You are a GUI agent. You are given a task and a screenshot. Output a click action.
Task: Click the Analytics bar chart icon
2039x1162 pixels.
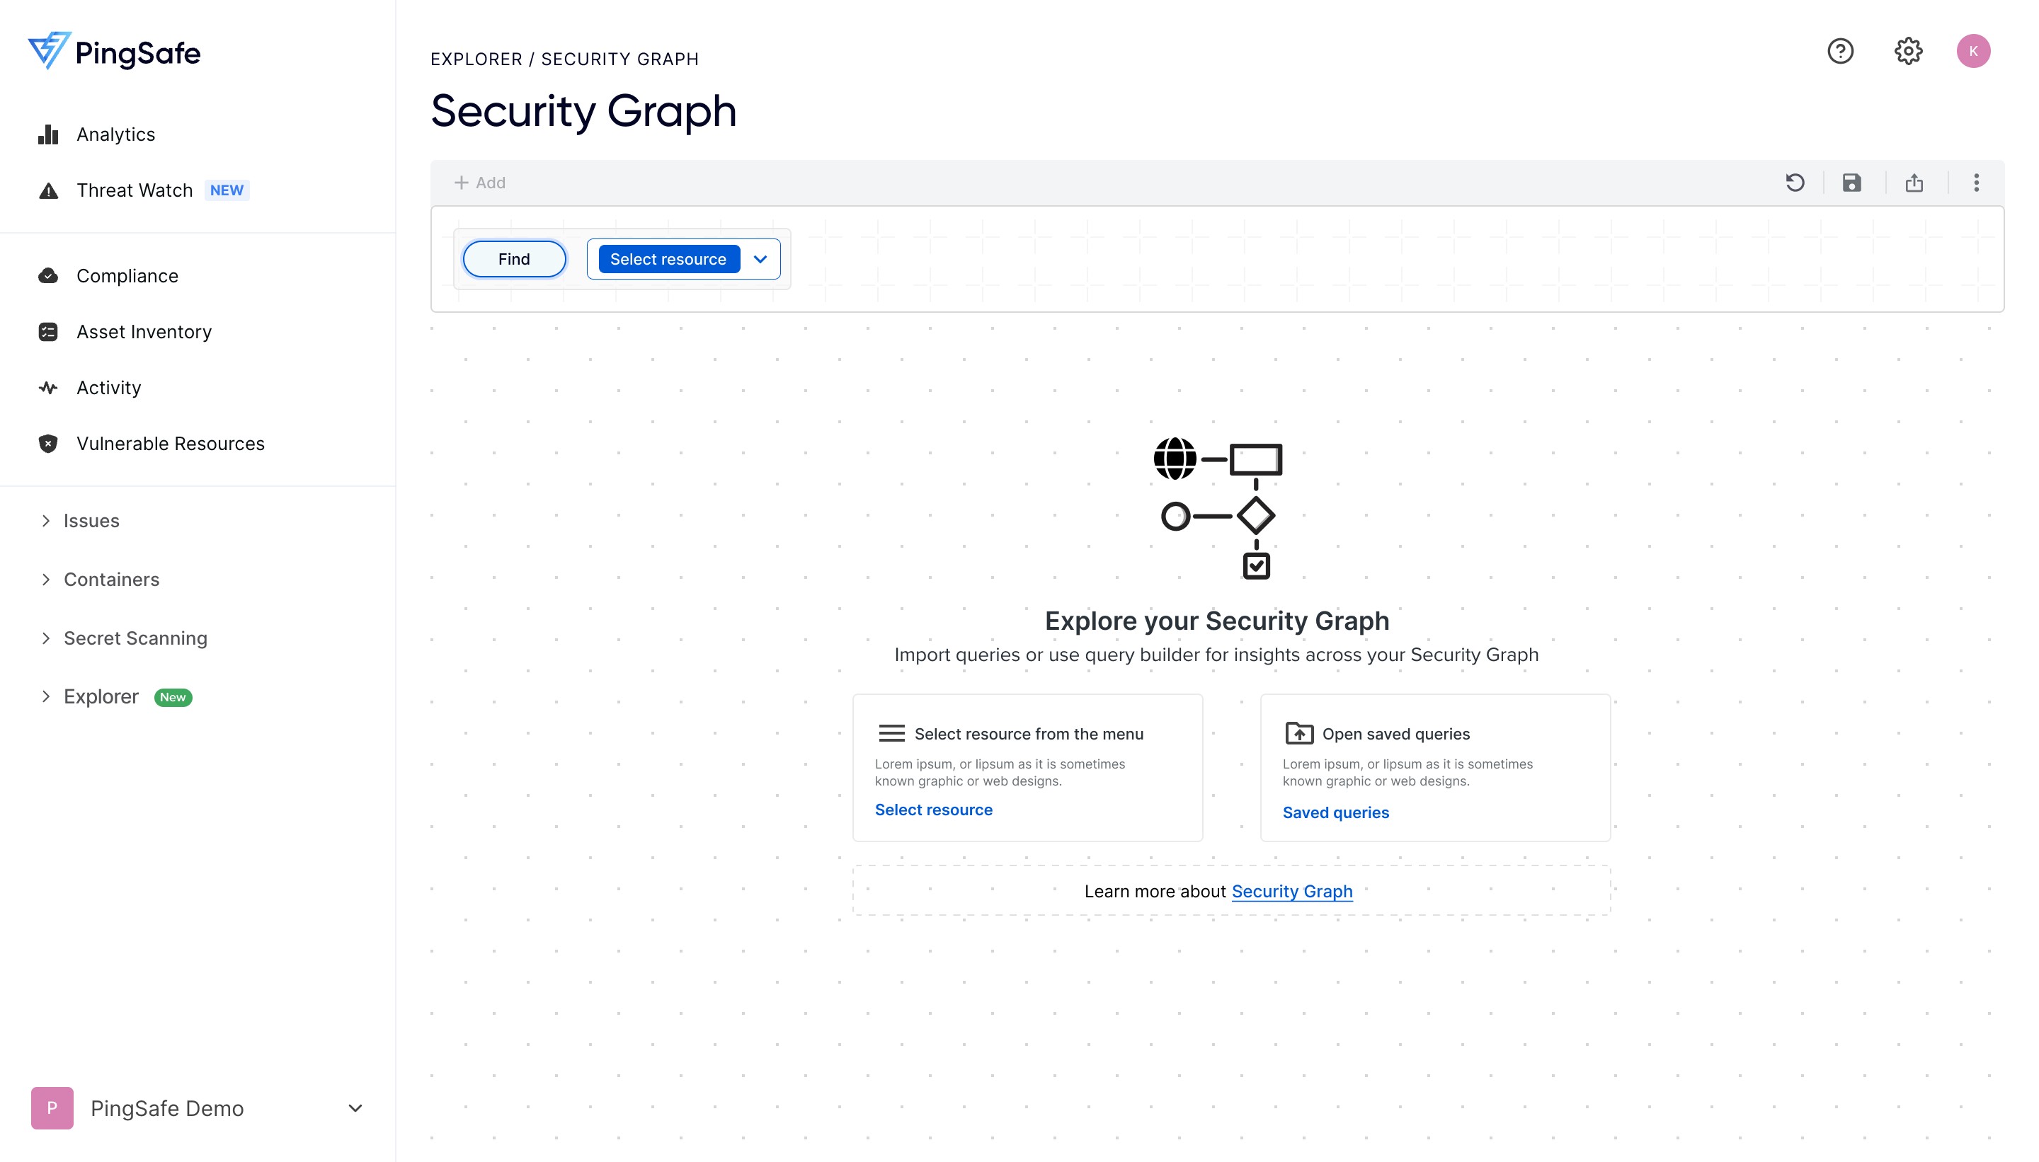point(48,134)
